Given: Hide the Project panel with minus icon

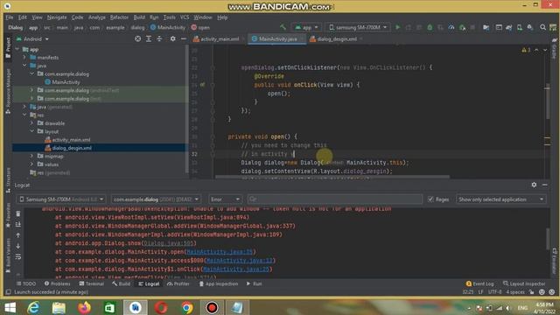Looking at the screenshot, I should [x=183, y=38].
